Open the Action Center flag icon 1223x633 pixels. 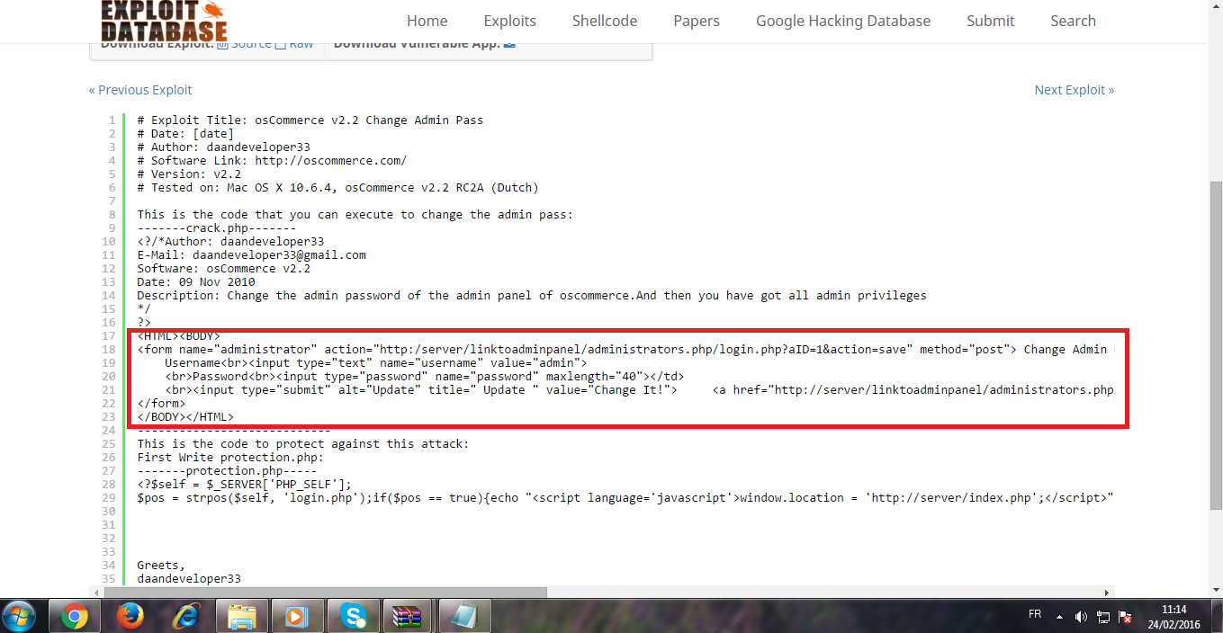click(1124, 617)
